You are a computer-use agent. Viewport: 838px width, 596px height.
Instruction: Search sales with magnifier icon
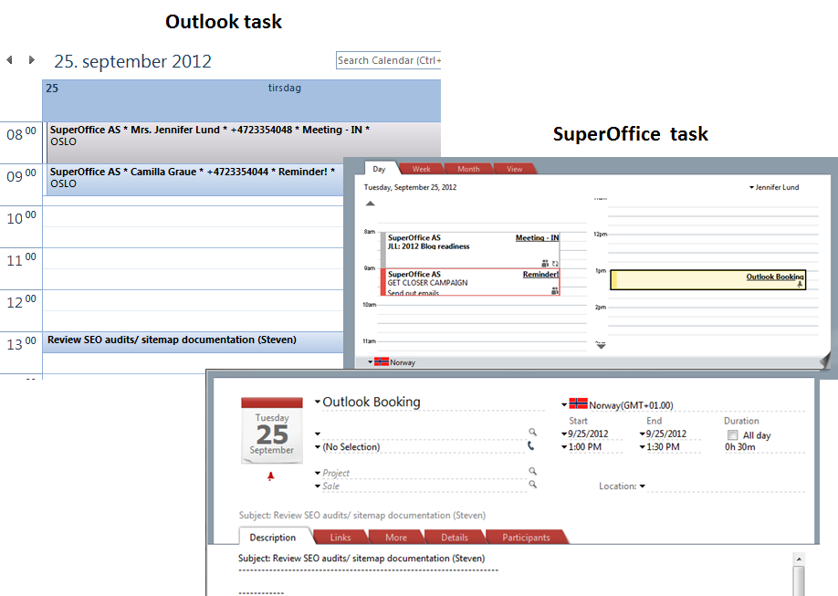pyautogui.click(x=532, y=485)
